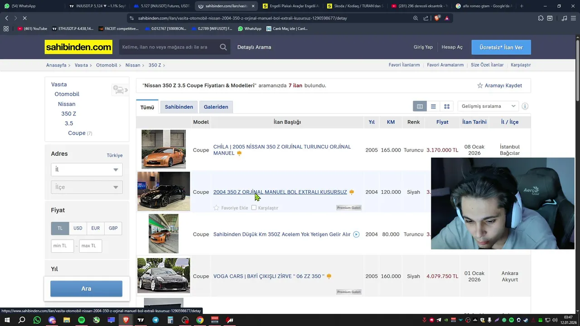The image size is (580, 326).
Task: Click Giriş Yap login link
Action: (x=423, y=47)
